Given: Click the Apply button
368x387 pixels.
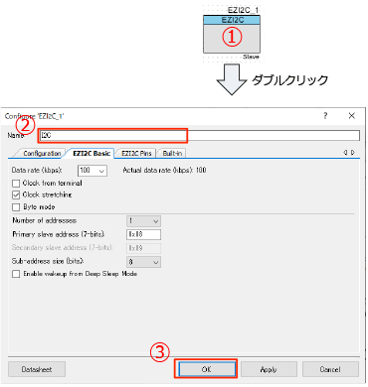Looking at the screenshot, I should point(269,369).
